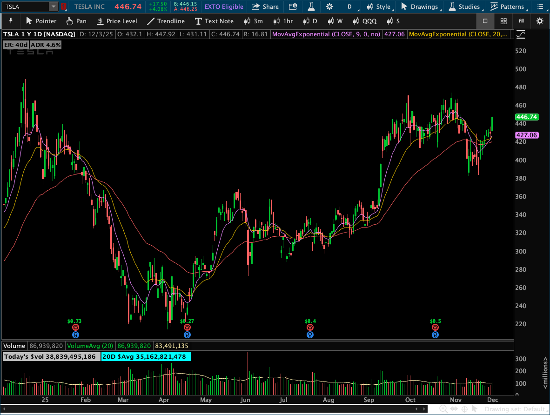Click the VolumeAvg (20) label
Screen dimensions: 550x415
90,346
